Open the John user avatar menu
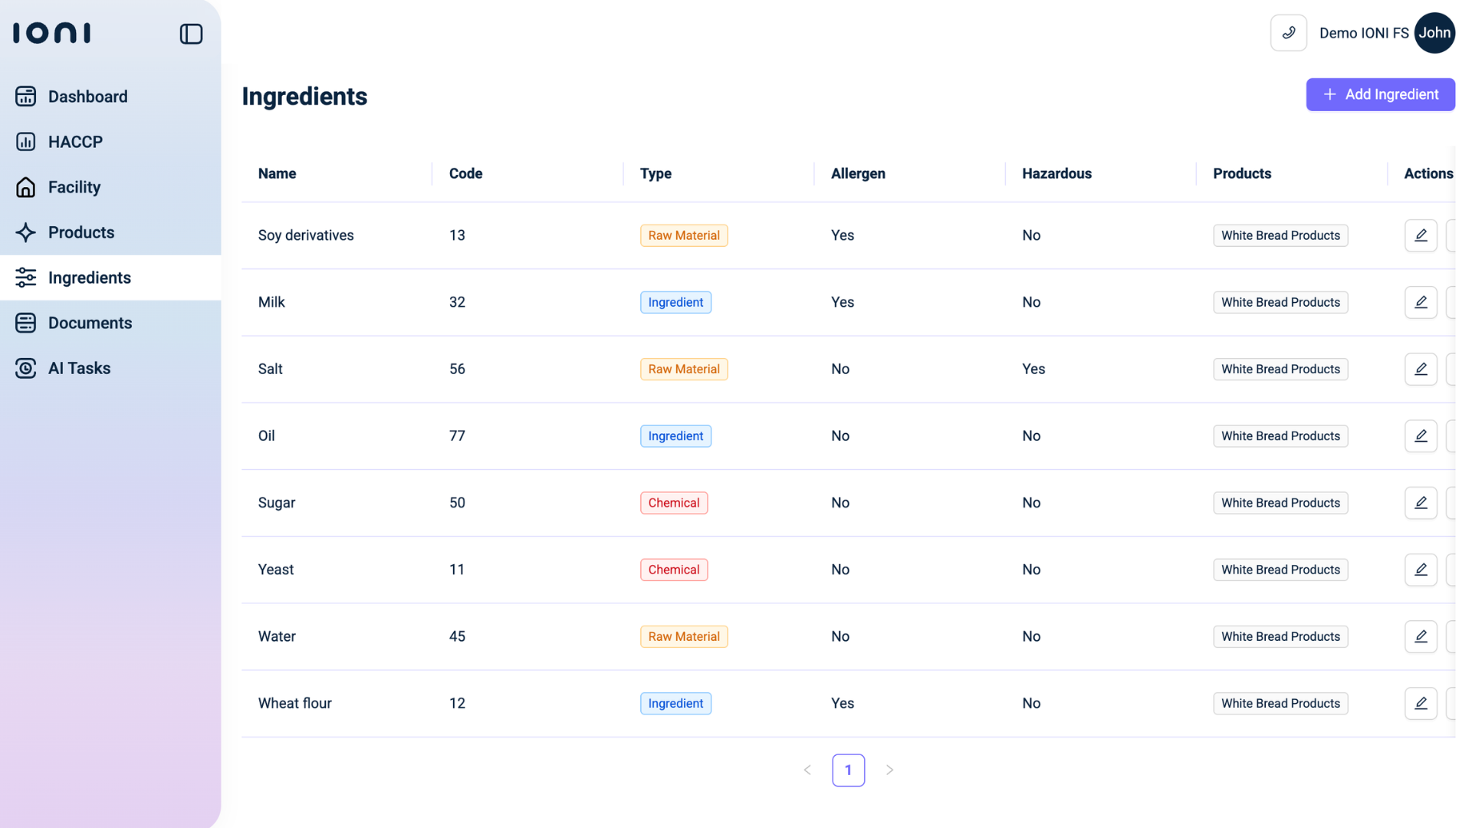The width and height of the screenshot is (1472, 828). tap(1434, 33)
